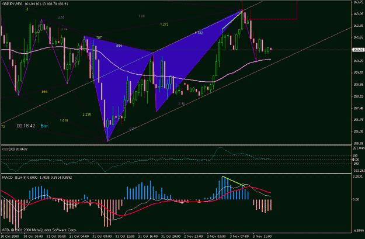Screen dimensions: 365x239
Task: Click the 156.75 price axis label
Action: 357,120
